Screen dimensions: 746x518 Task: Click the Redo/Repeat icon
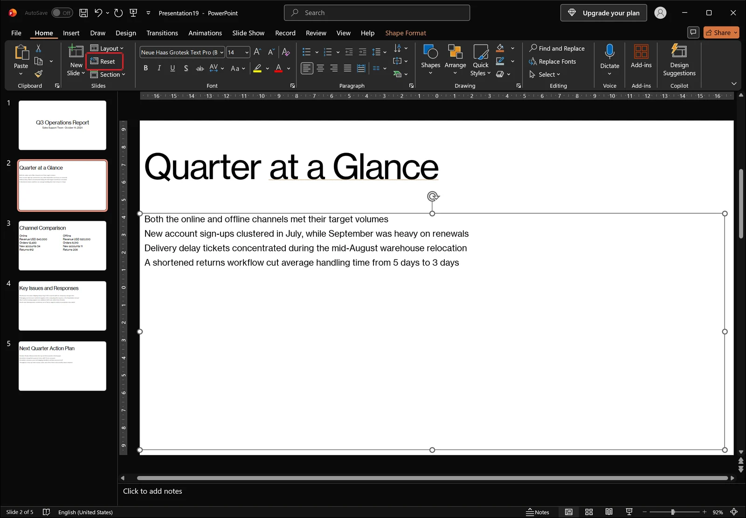click(118, 13)
